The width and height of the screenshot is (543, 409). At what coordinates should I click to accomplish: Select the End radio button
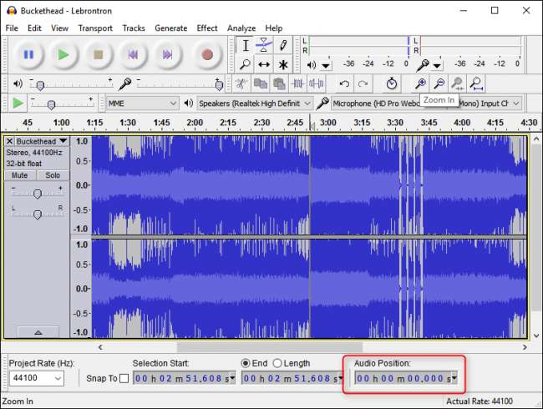point(246,363)
